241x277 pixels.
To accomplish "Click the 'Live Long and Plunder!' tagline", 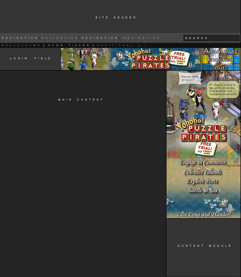I will (204, 214).
